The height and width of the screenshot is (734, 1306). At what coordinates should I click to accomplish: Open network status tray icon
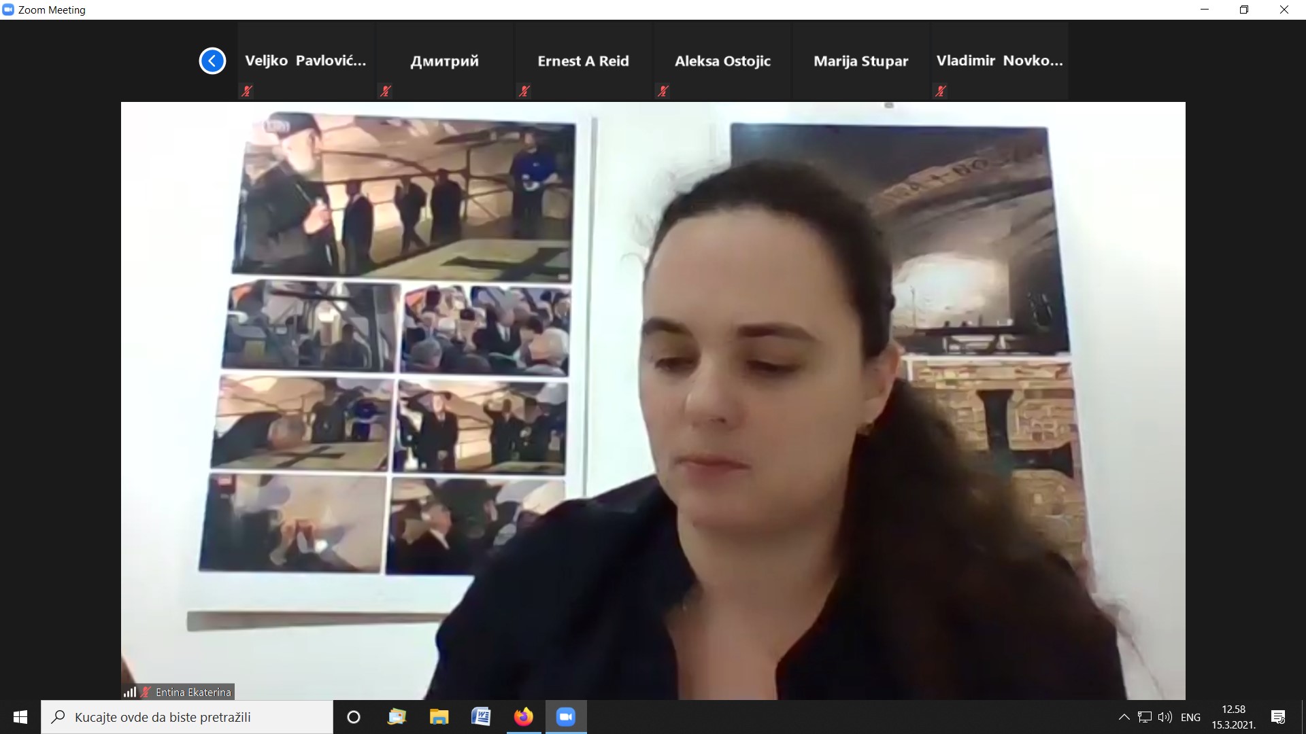1145,717
